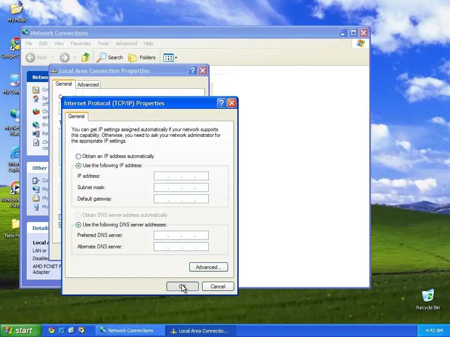Click the IP address input field
Viewport: 450px width, 337px height.
pyautogui.click(x=181, y=176)
